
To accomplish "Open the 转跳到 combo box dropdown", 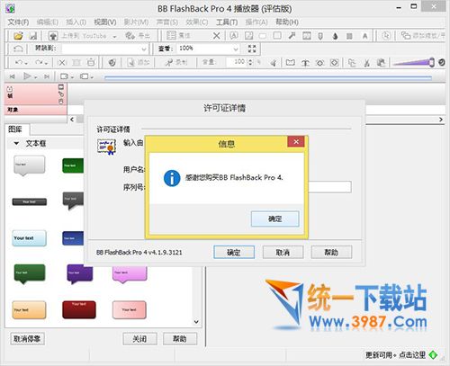I will tap(144, 49).
